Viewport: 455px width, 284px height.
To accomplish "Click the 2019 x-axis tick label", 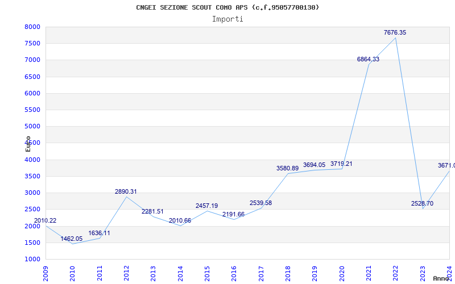I will [x=315, y=273].
